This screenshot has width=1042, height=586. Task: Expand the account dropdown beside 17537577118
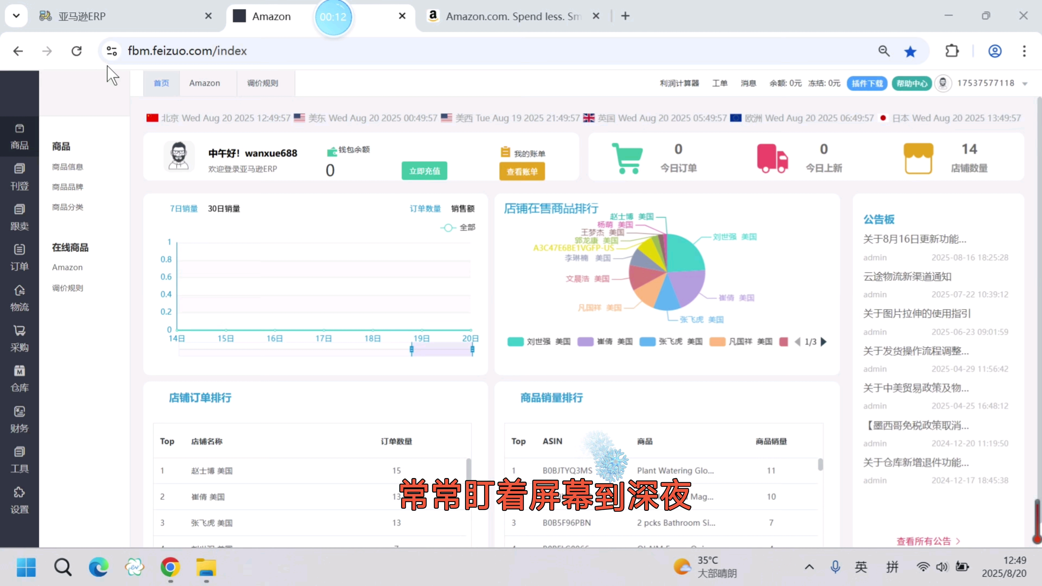click(x=1025, y=84)
